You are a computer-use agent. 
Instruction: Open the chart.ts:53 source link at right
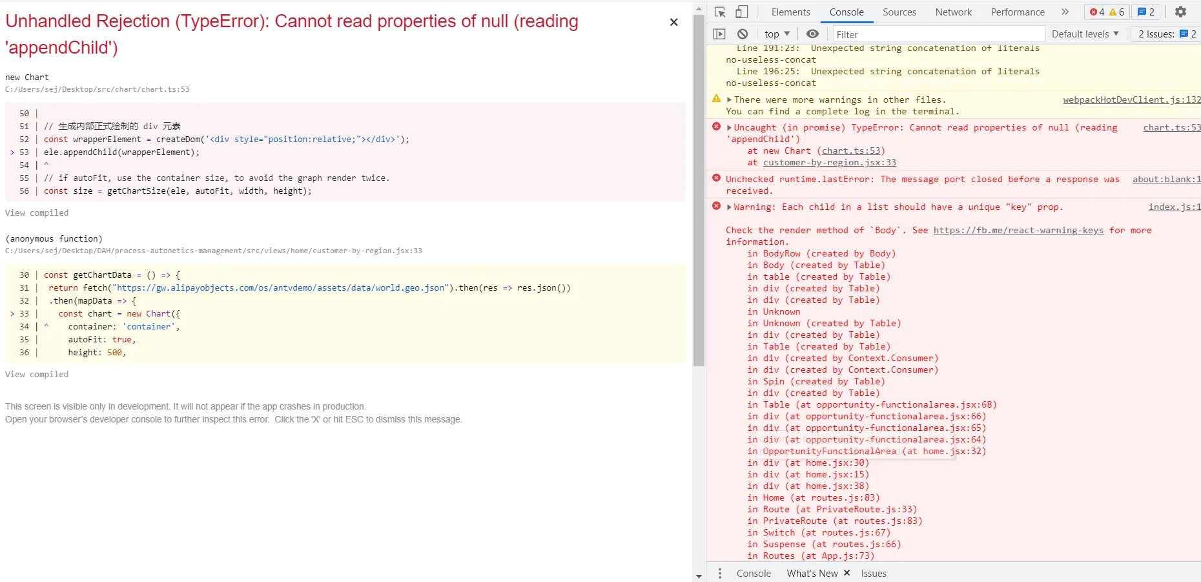[1172, 128]
